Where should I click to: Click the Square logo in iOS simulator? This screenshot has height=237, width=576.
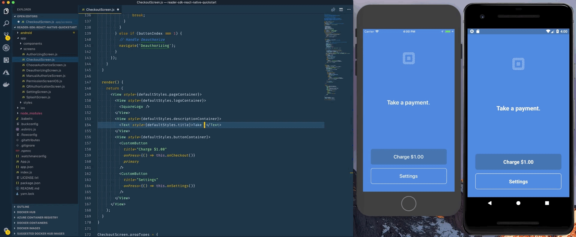point(409,58)
